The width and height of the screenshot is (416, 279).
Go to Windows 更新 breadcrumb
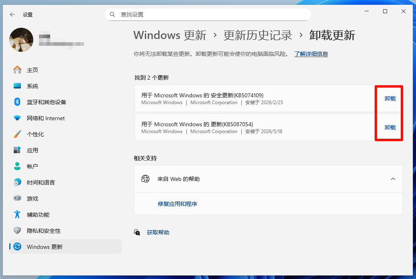pos(170,35)
